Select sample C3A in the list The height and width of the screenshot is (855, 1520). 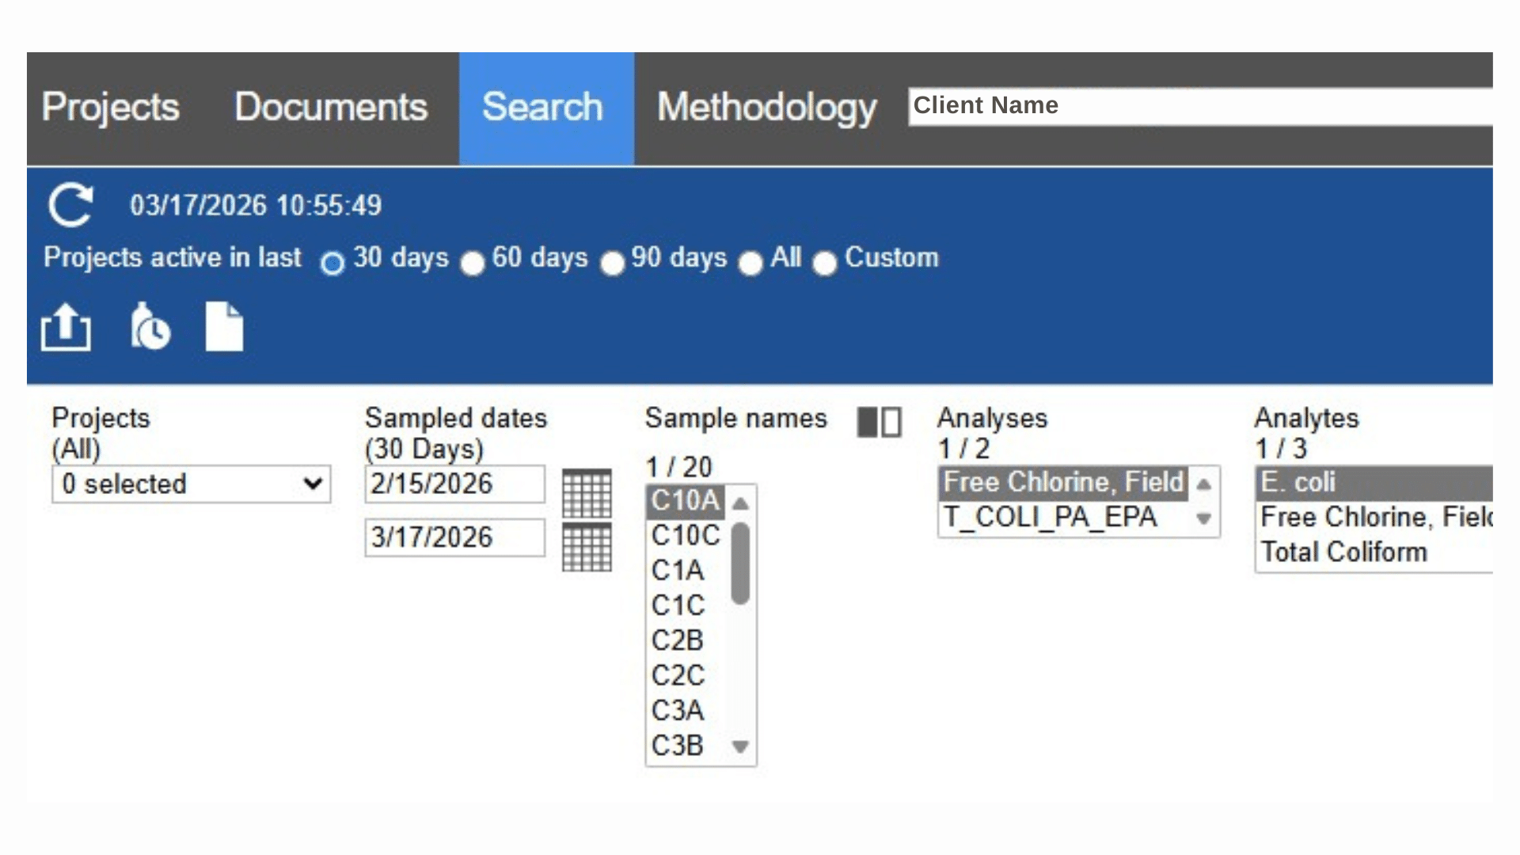pyautogui.click(x=686, y=711)
